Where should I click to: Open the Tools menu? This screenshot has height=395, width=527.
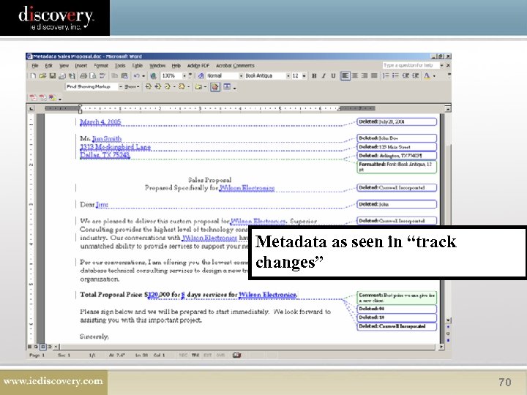pos(120,66)
